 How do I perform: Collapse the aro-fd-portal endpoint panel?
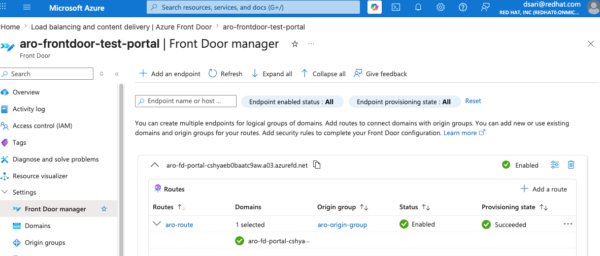click(x=155, y=165)
